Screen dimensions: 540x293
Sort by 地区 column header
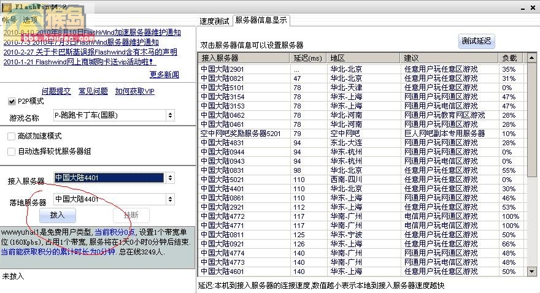[363, 58]
